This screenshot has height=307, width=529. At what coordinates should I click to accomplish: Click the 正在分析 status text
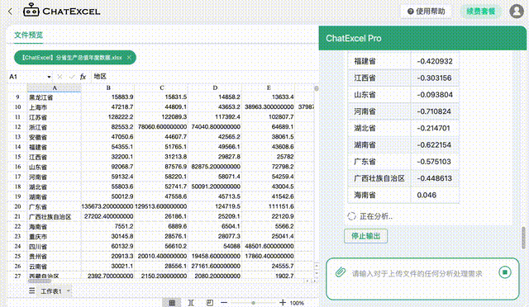pyautogui.click(x=376, y=216)
